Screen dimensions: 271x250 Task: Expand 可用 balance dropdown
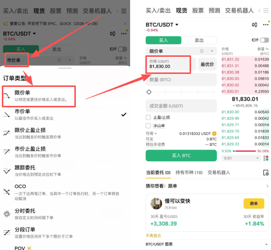point(151,133)
